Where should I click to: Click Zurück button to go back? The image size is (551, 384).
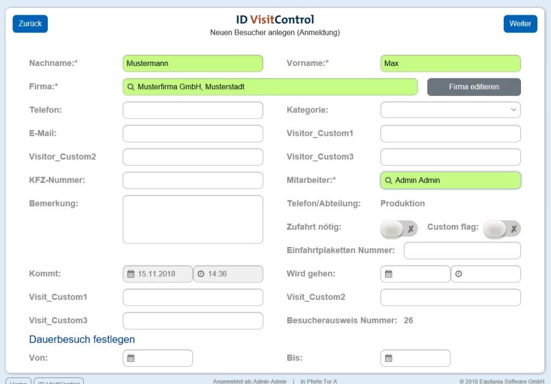(x=30, y=24)
